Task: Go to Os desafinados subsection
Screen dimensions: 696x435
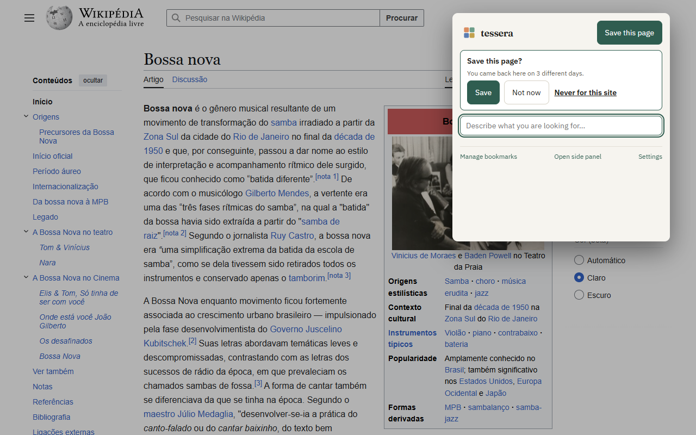Action: [66, 341]
